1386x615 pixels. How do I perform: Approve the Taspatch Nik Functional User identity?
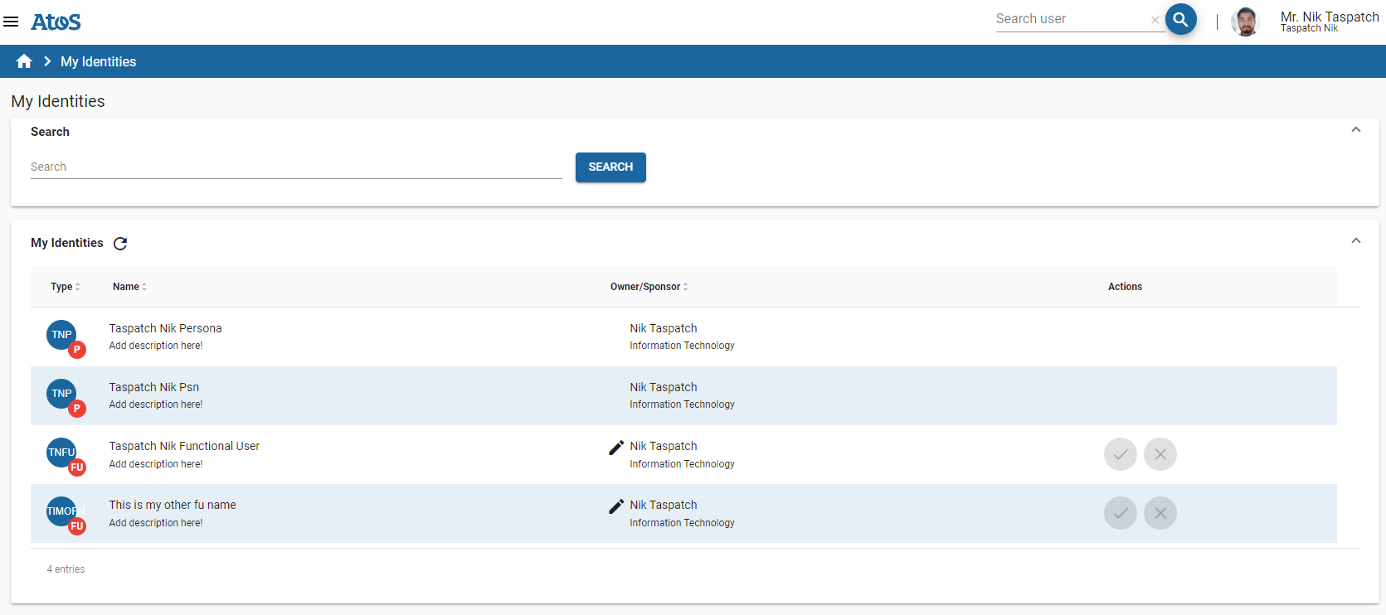tap(1120, 454)
